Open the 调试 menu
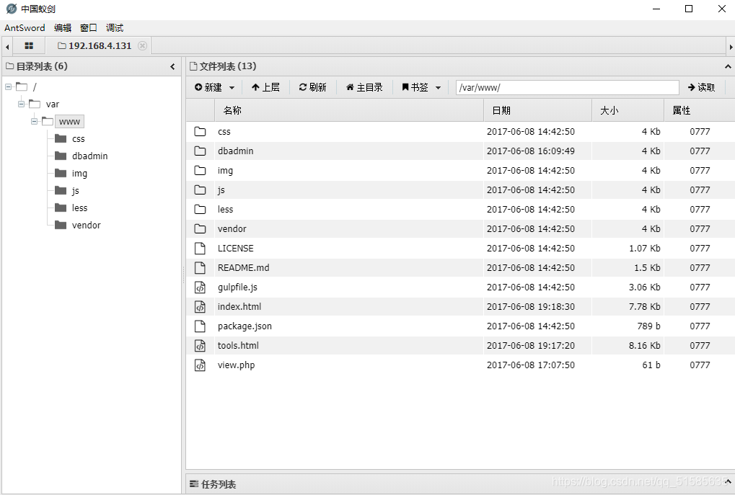Viewport: 735px width, 495px height. point(115,27)
